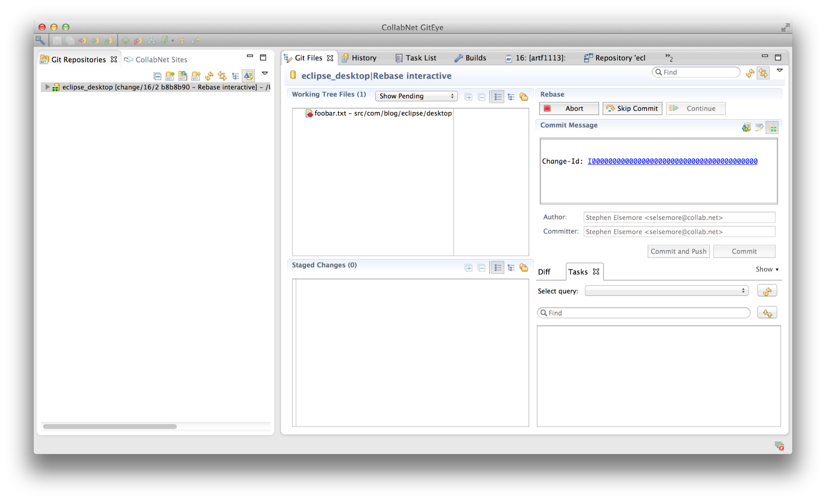Open the Select query dropdown
This screenshot has width=826, height=501.
[666, 291]
